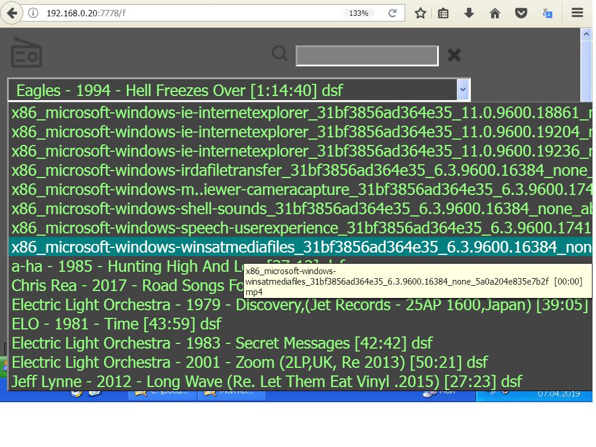Image resolution: width=596 pixels, height=447 pixels.
Task: Choose the internetexplorer 11.0.9600.19204 entry
Action: (300, 132)
